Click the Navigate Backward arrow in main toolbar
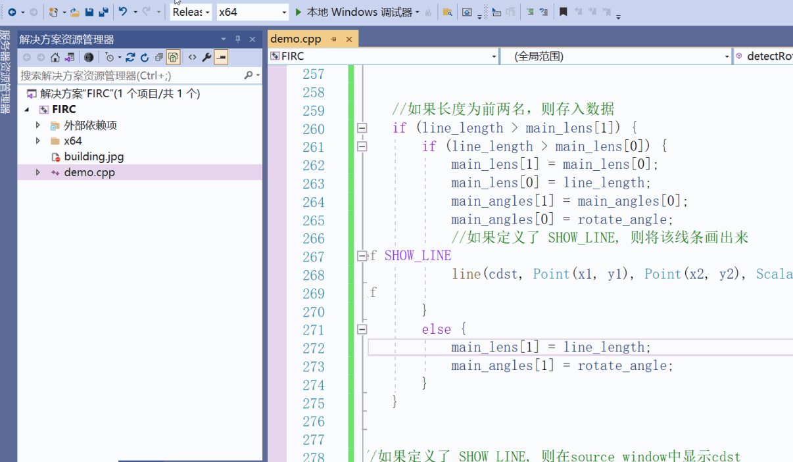The width and height of the screenshot is (793, 462). (11, 12)
